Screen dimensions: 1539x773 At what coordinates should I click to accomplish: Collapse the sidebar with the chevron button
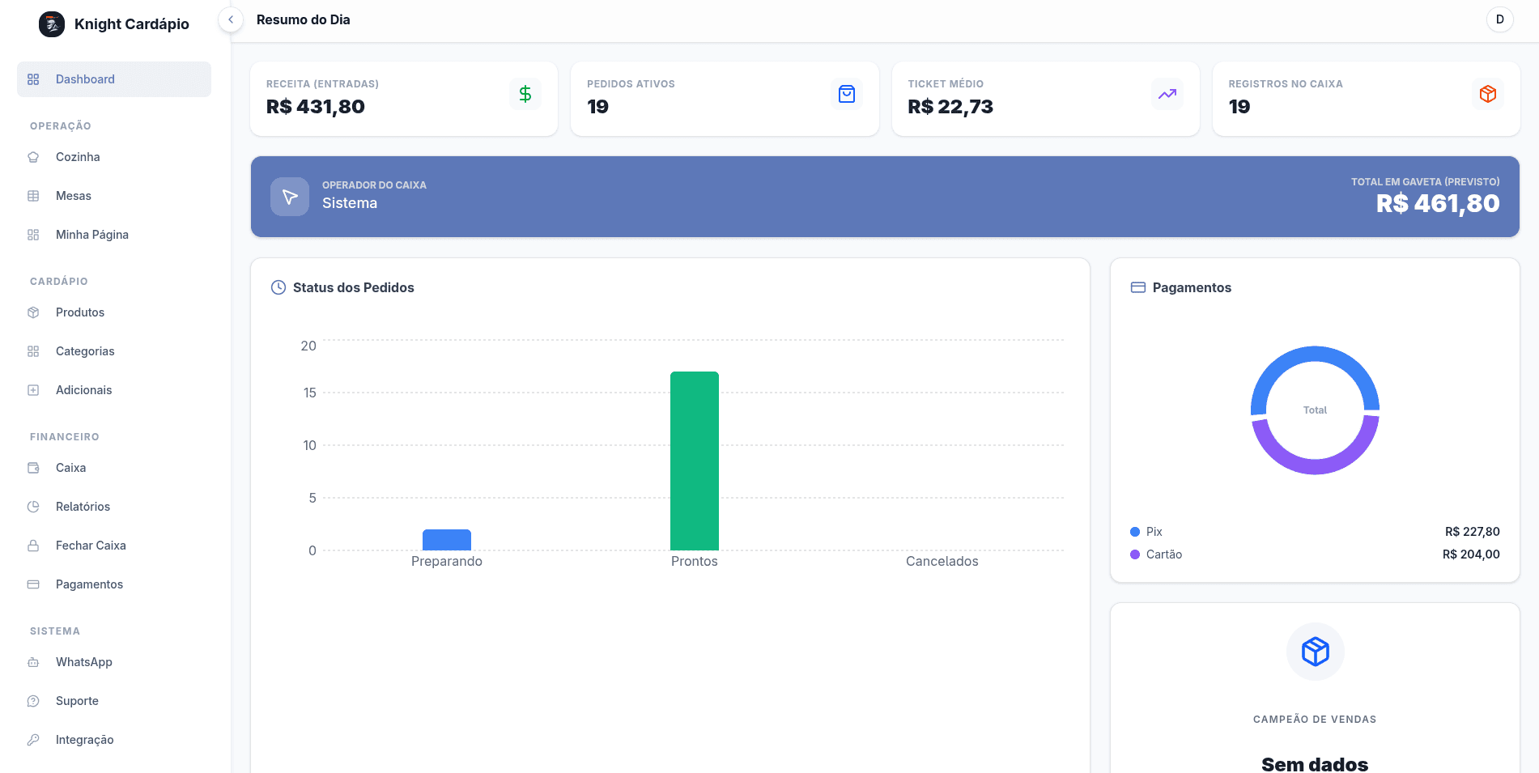tap(231, 20)
